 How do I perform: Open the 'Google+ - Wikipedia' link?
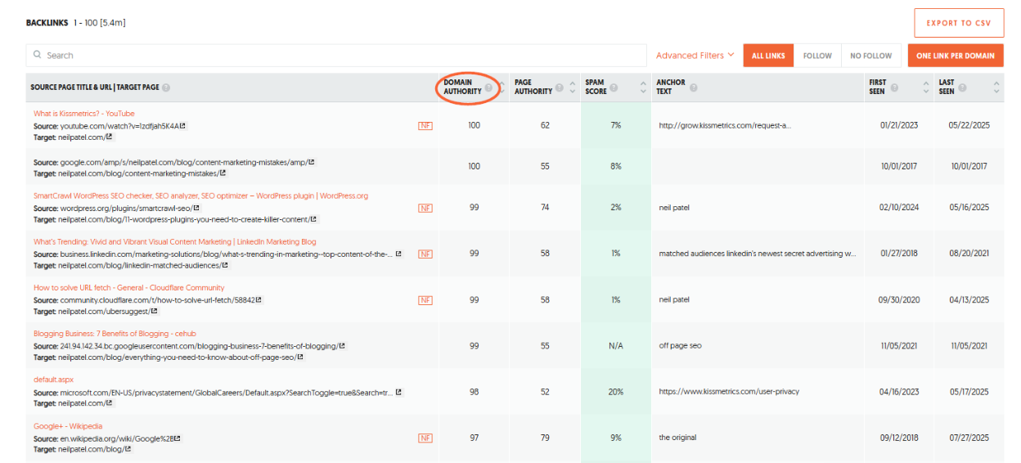(68, 426)
